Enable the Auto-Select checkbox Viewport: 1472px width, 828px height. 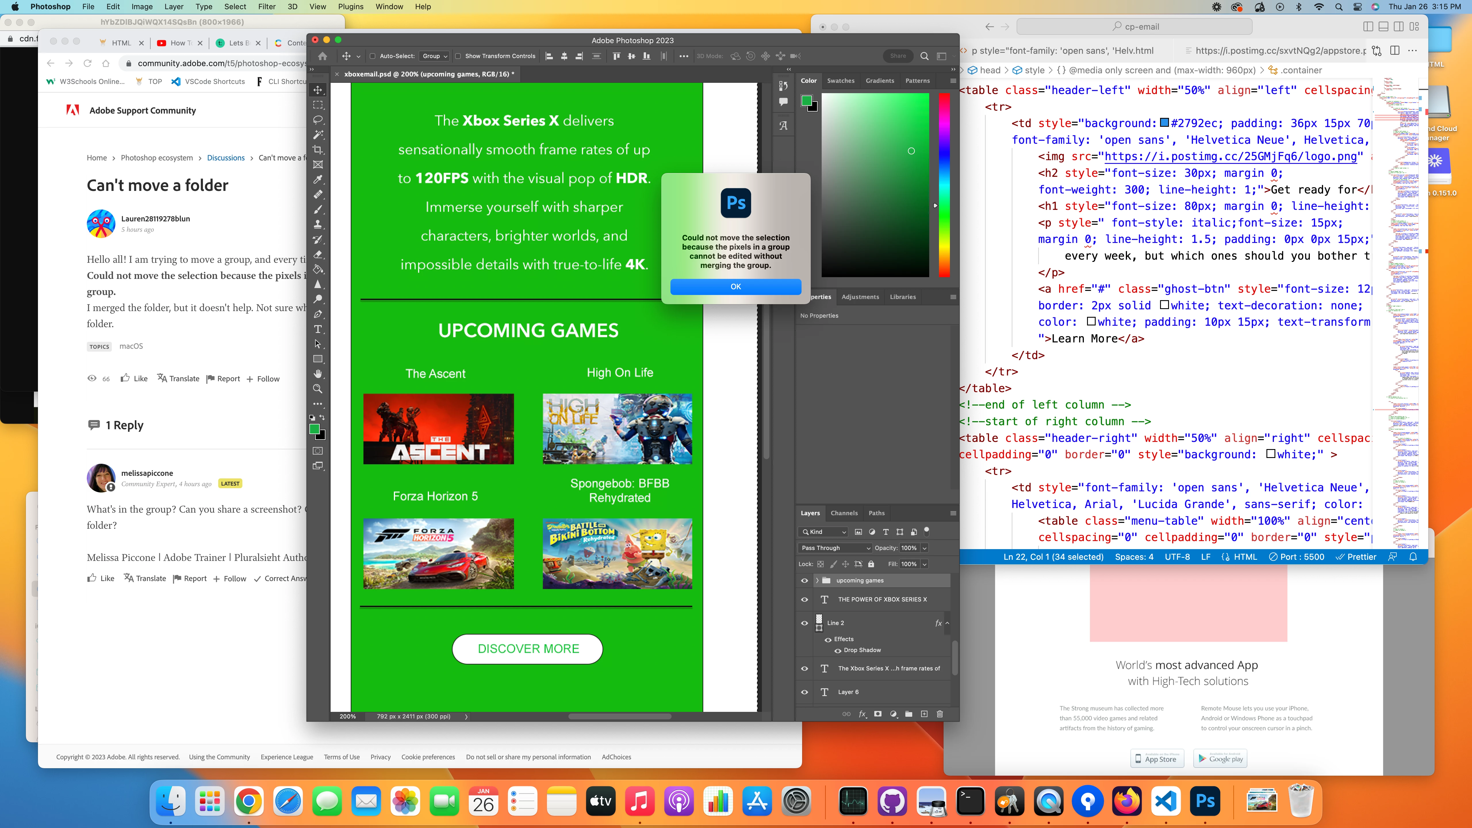(x=373, y=56)
